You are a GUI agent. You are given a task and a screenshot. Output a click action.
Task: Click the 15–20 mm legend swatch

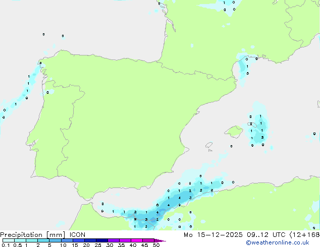click(78, 240)
